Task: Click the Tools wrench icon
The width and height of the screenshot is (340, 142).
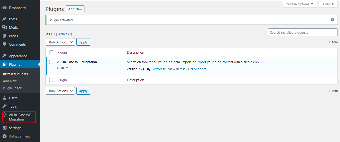Action: tap(4, 106)
